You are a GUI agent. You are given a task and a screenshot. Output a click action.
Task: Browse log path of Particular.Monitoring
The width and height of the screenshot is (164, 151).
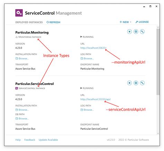87,58
